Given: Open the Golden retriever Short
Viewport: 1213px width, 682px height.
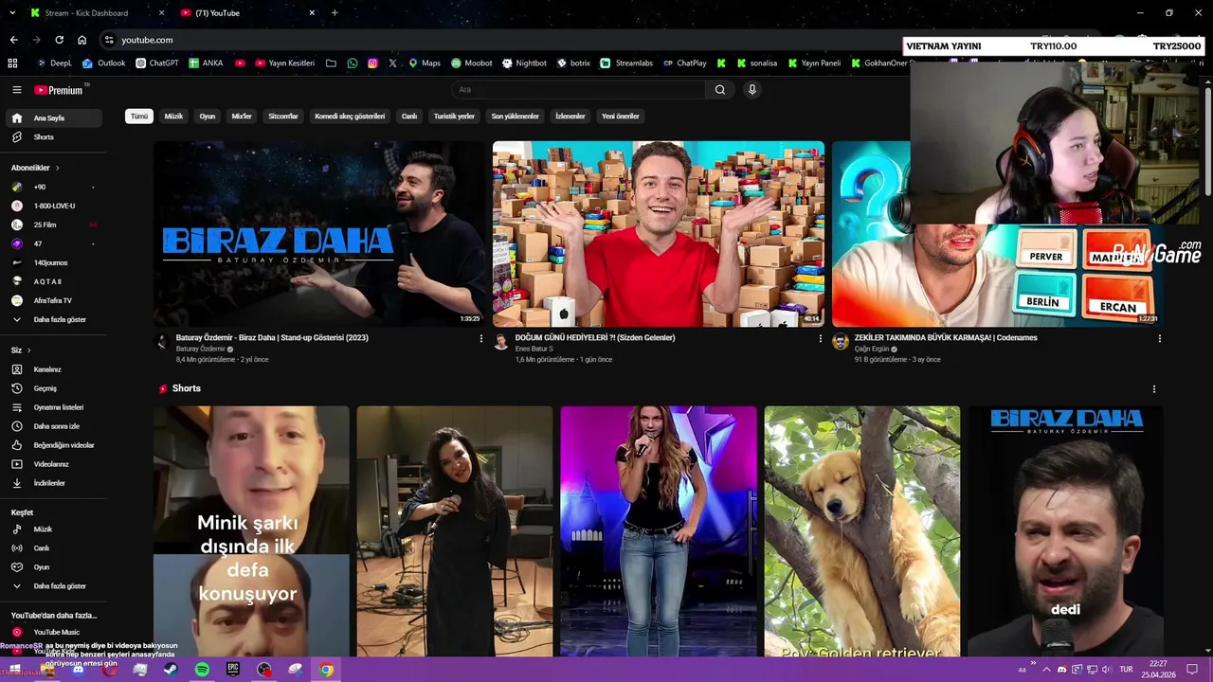Looking at the screenshot, I should click(x=862, y=531).
